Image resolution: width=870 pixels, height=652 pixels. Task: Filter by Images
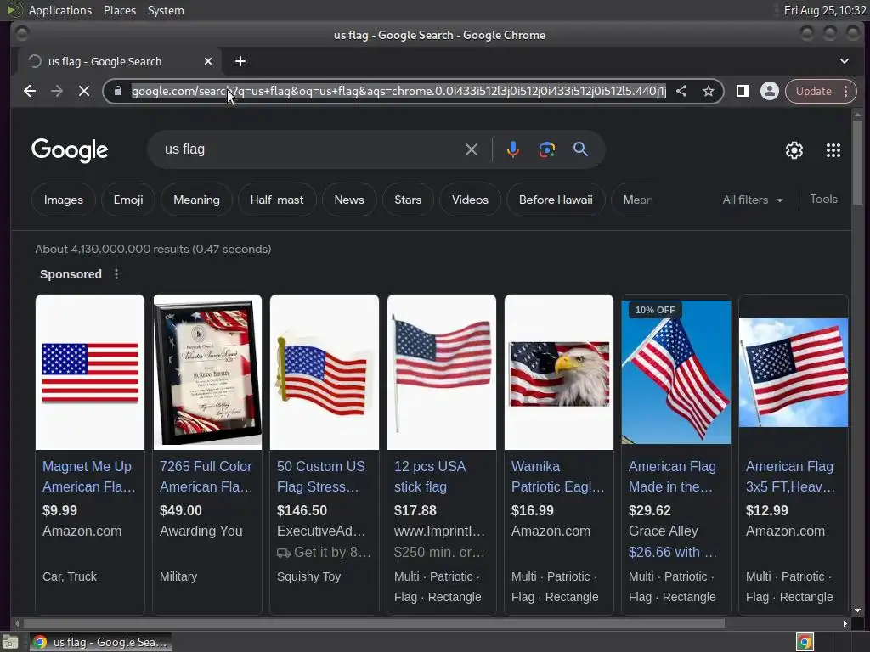point(63,200)
